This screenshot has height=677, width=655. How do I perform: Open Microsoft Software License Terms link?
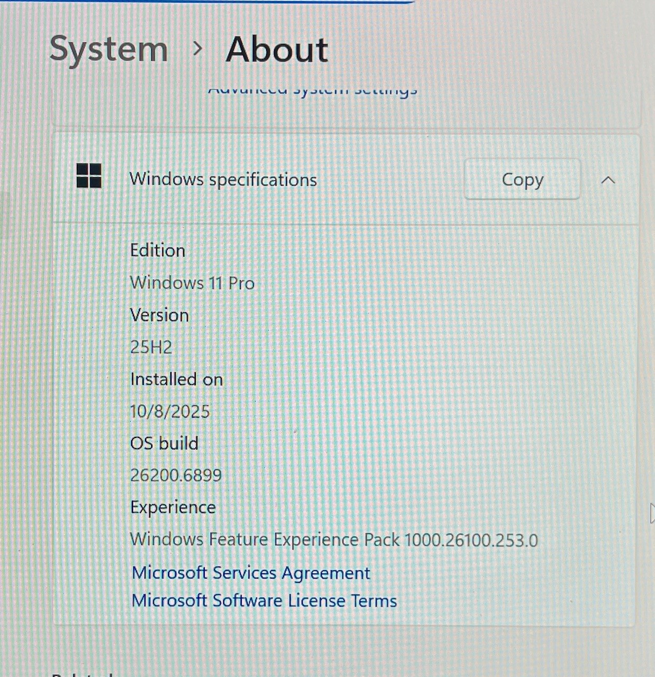[264, 600]
